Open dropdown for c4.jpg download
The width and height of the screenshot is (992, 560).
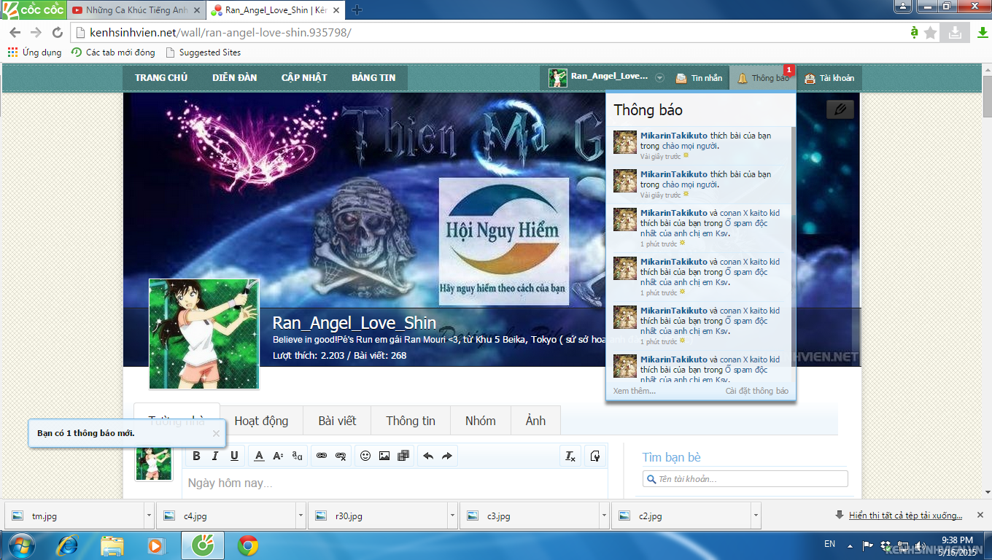coord(301,516)
